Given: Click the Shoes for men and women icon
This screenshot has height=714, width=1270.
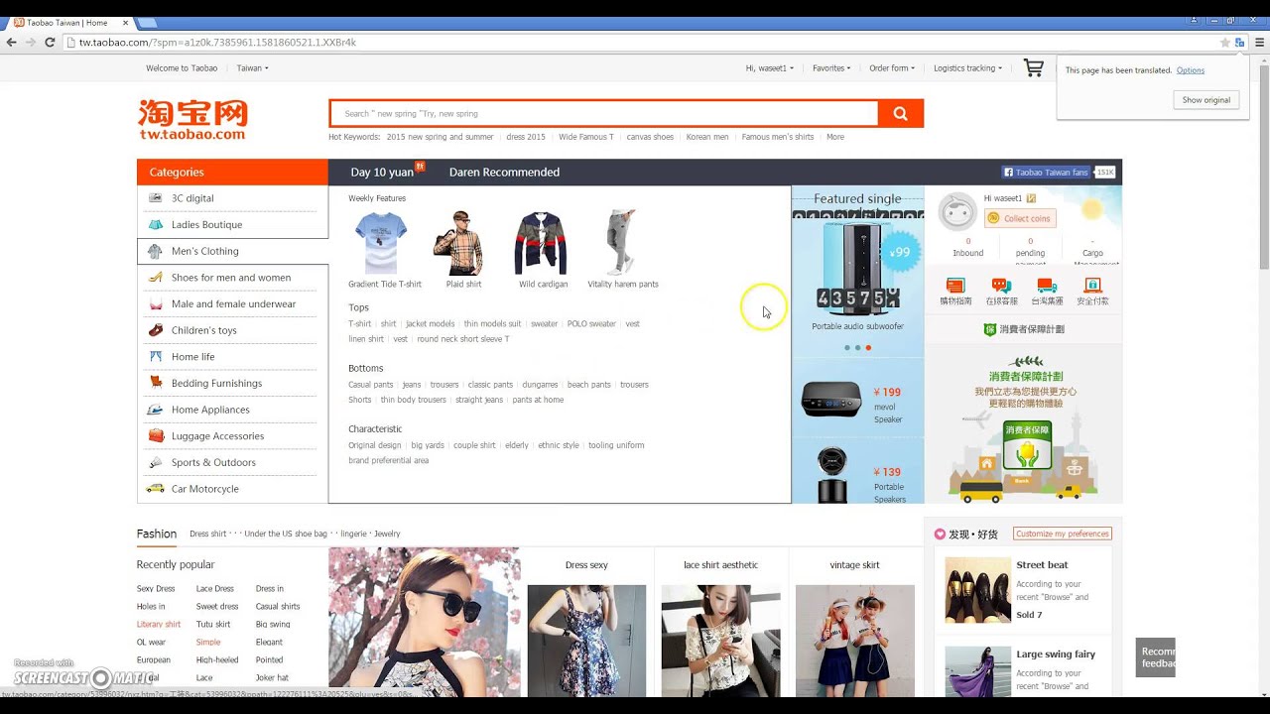Looking at the screenshot, I should tap(156, 278).
